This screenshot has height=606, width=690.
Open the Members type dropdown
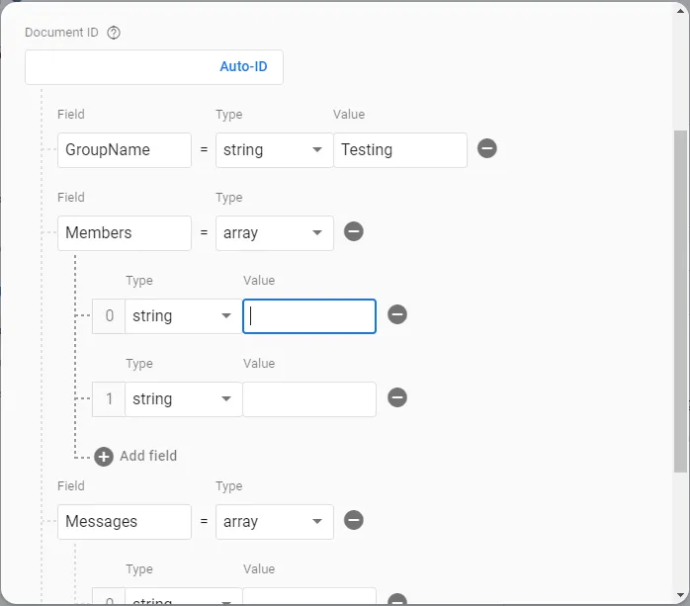(274, 233)
